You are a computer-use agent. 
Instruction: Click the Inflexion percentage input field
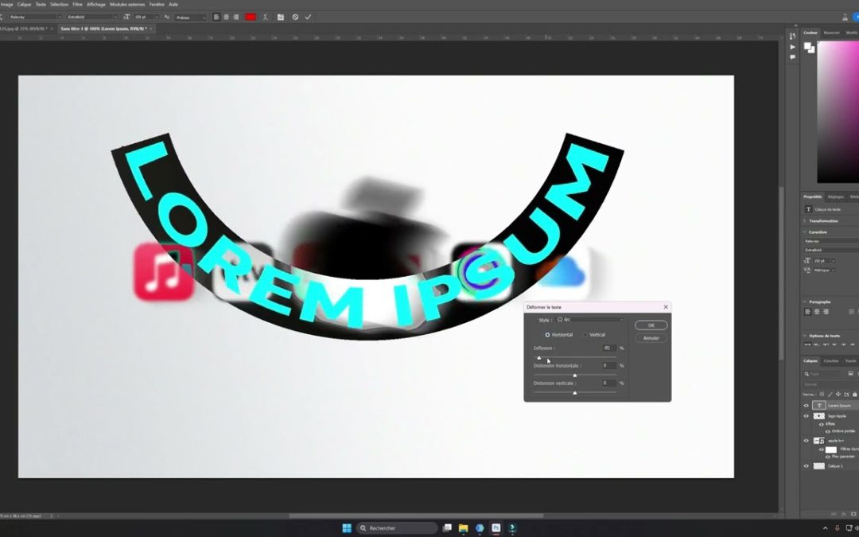point(608,348)
